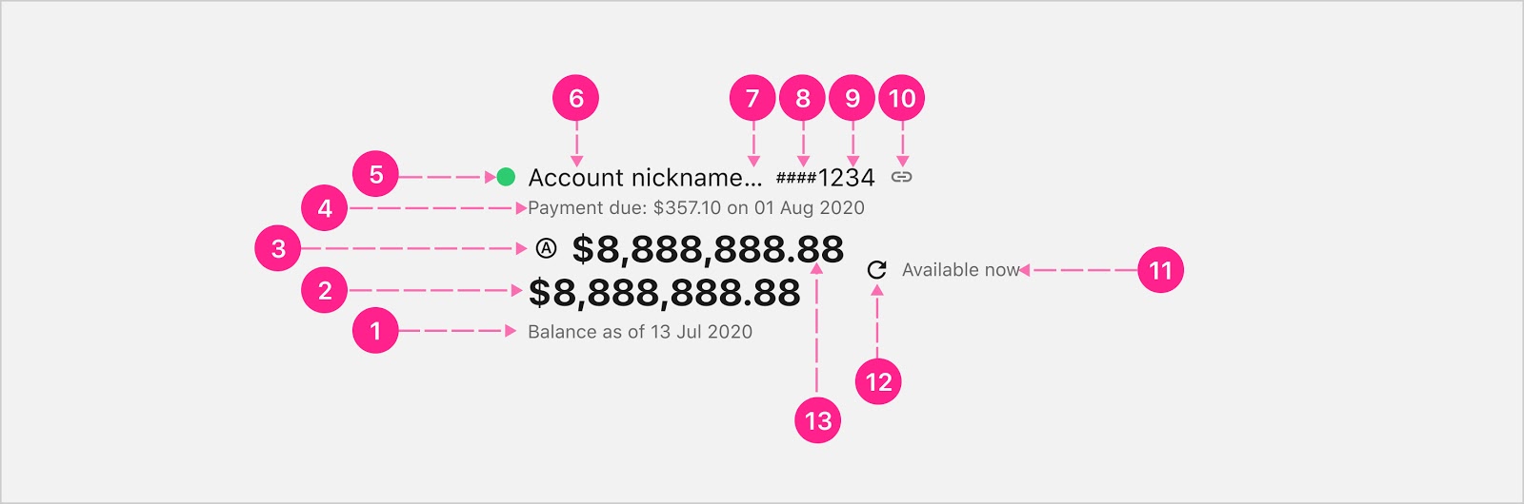Select the Account nickname text
The height and width of the screenshot is (504, 1524).
[645, 178]
